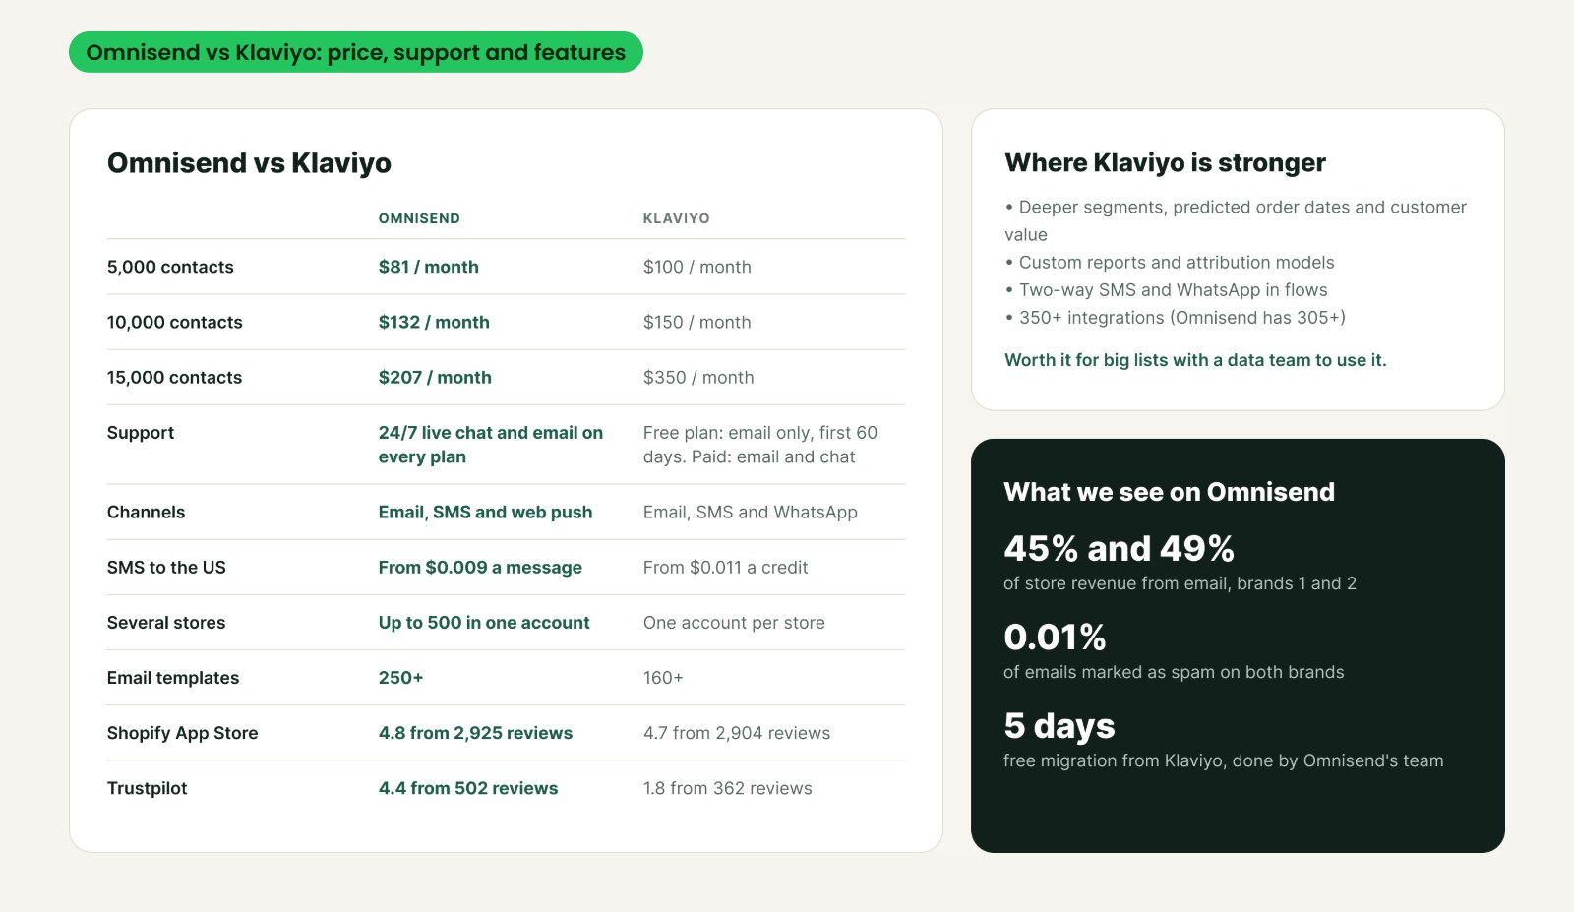
Task: Click the '$100 / month' Klaviyo price
Action: (697, 267)
